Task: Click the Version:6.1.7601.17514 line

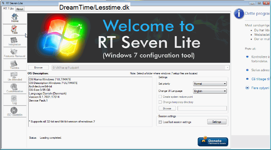Action: (x=44, y=97)
